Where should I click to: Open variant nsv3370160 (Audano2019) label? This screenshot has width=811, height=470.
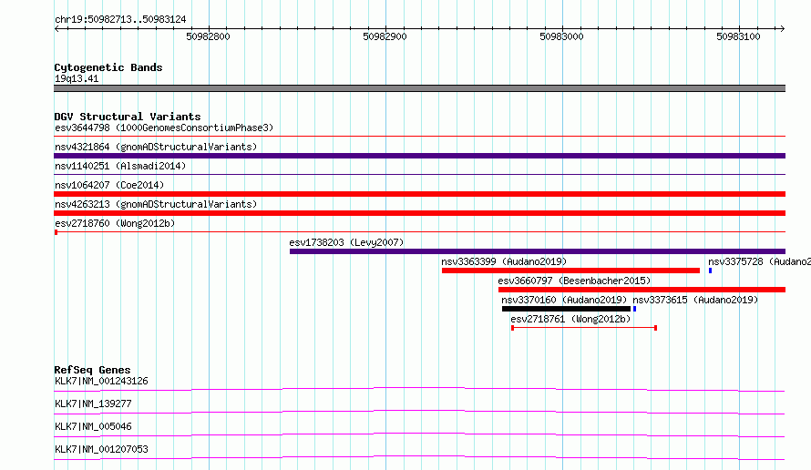(x=564, y=300)
